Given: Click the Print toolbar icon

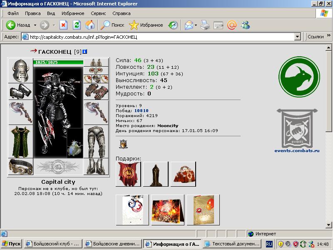Looking at the screenshot, I should [205, 25].
